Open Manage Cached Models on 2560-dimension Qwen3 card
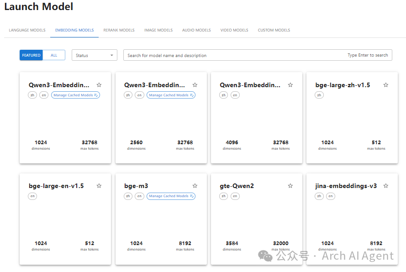The height and width of the screenshot is (272, 406). click(x=171, y=95)
